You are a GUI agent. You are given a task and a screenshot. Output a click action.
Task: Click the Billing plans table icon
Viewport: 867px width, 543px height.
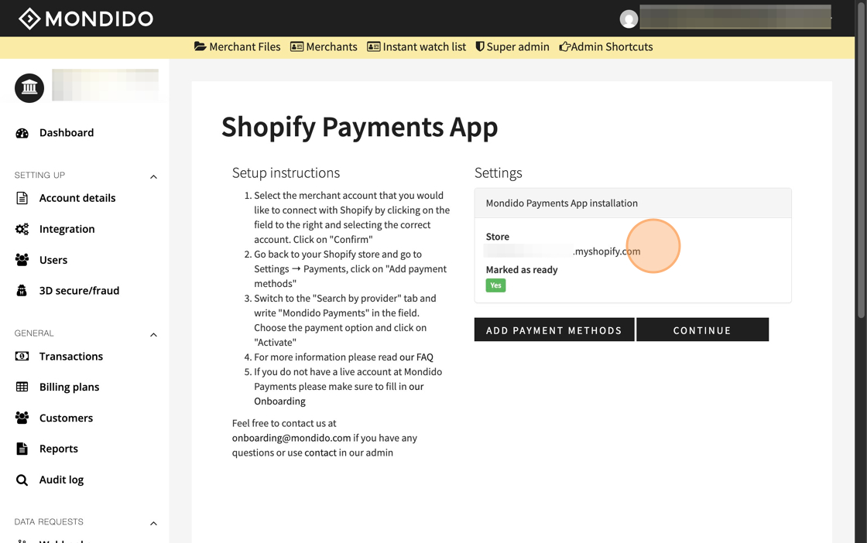point(22,387)
